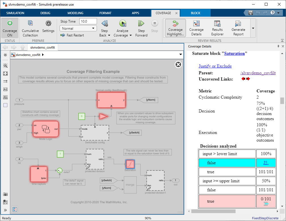Open quick access toolbar dropdown arrow

278,13
